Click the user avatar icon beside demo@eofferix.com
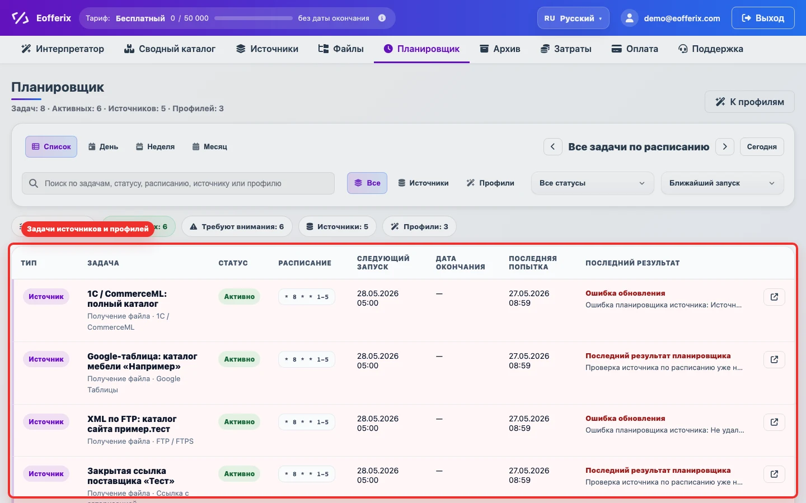 (630, 18)
